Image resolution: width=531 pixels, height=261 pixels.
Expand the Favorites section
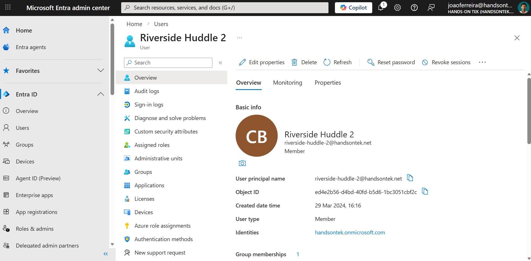click(100, 71)
